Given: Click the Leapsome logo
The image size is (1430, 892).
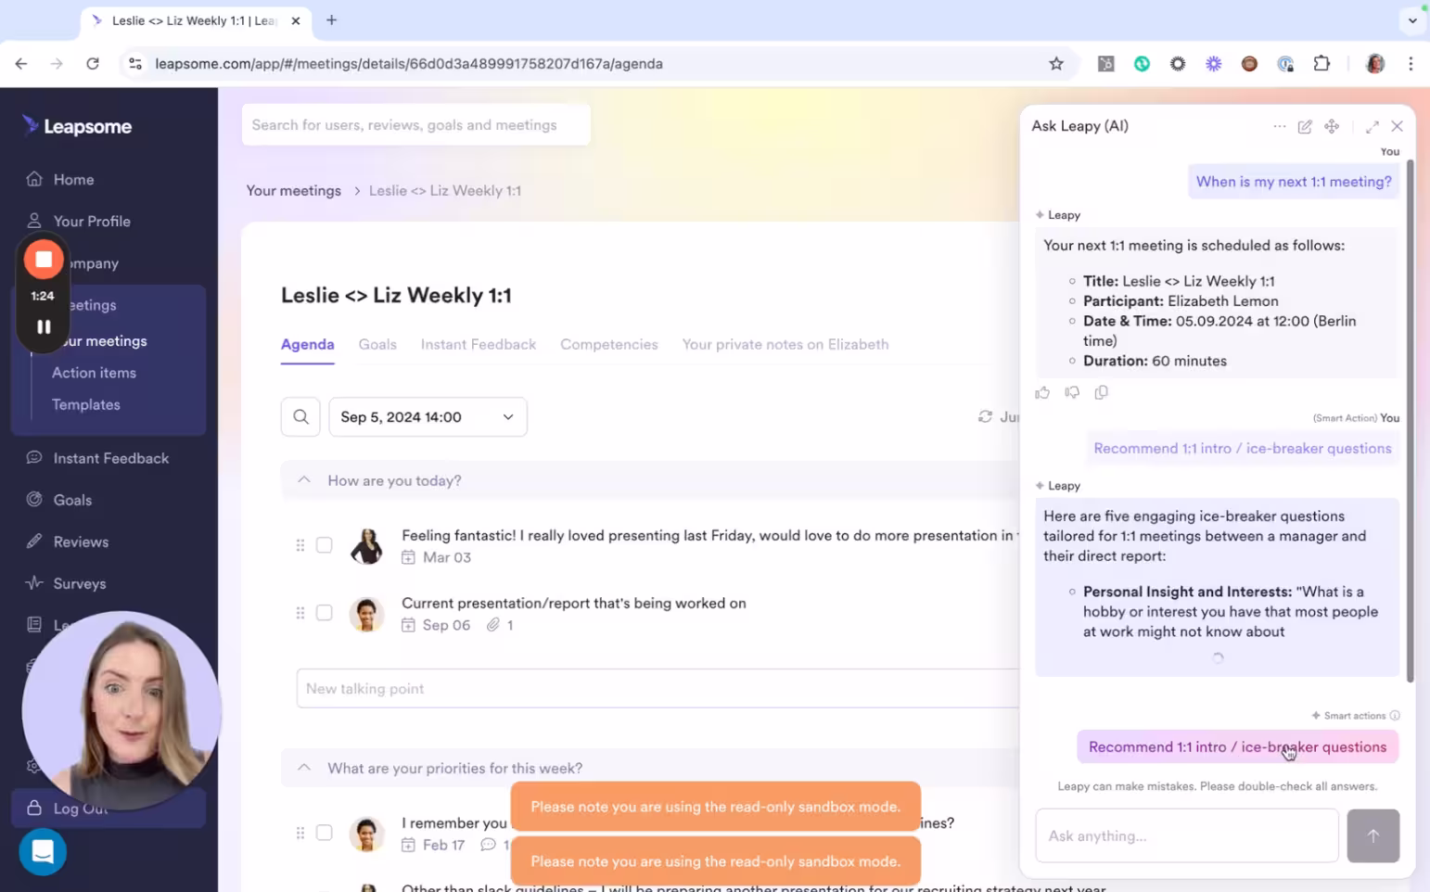Looking at the screenshot, I should 78,126.
